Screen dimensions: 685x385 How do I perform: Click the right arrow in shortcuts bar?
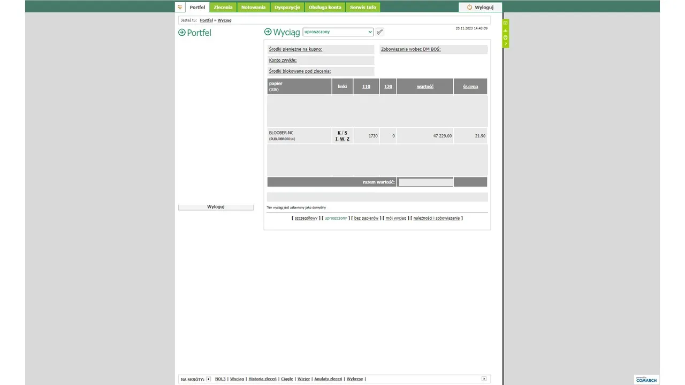[x=484, y=379]
